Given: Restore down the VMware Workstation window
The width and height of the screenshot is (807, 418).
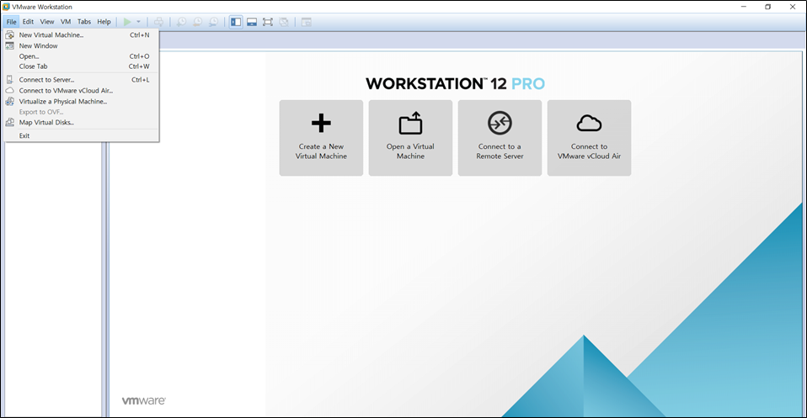Looking at the screenshot, I should click(x=768, y=7).
